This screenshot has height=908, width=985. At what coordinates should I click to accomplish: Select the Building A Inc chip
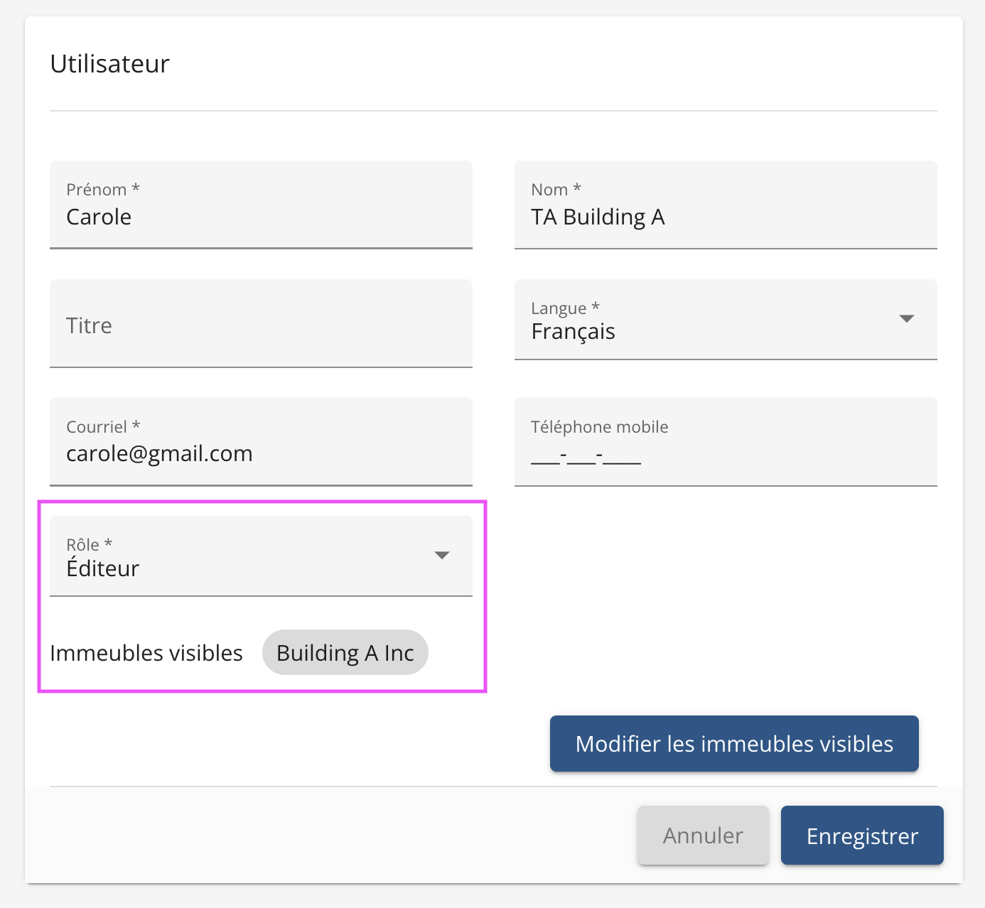[x=345, y=653]
